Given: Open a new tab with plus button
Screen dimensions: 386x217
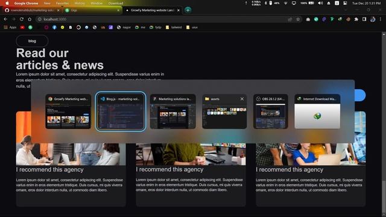Looking at the screenshot, I should click(188, 10).
